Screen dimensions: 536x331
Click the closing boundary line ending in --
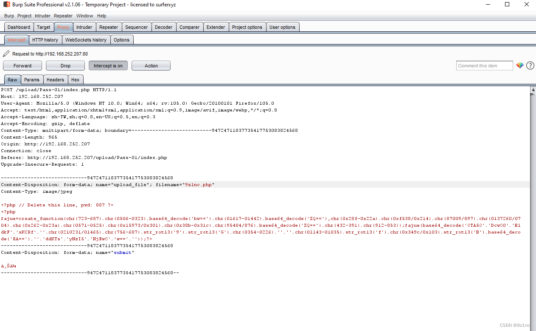[x=90, y=273]
